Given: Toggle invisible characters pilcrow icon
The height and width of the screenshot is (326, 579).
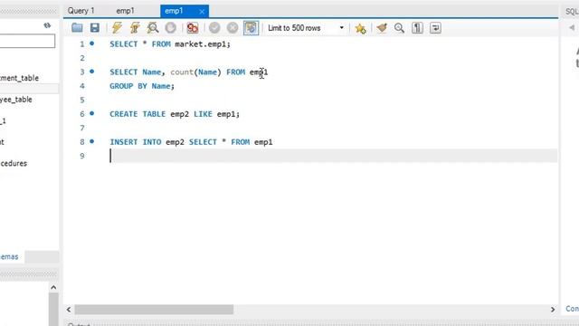Looking at the screenshot, I should coord(417,28).
